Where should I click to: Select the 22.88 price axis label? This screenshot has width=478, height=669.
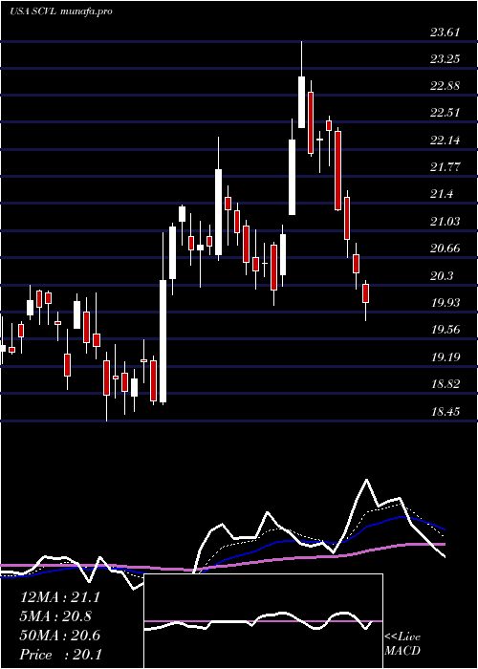445,86
